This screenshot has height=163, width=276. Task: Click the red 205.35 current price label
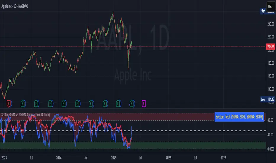pyautogui.click(x=271, y=47)
